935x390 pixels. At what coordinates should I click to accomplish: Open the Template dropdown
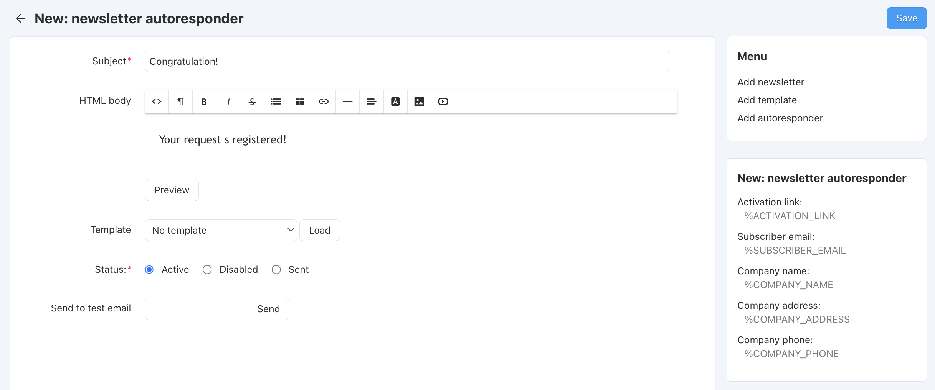(221, 230)
